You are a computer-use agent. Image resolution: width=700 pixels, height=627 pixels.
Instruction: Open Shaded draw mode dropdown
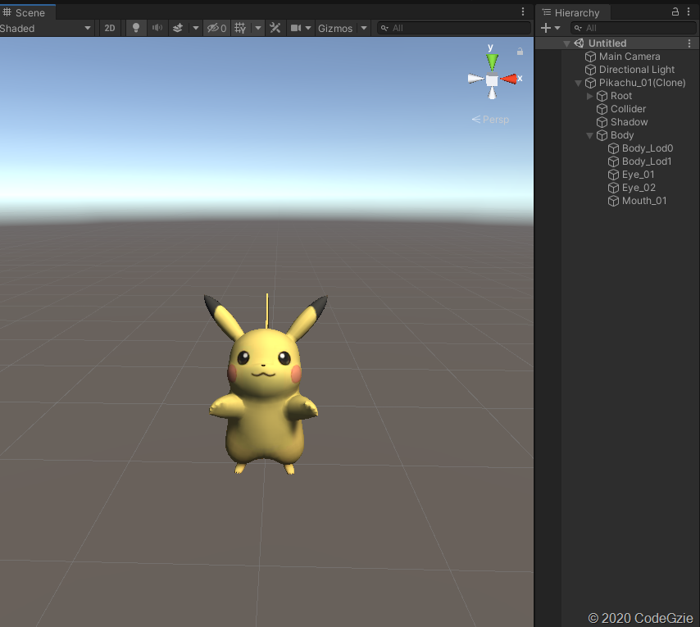(x=46, y=28)
